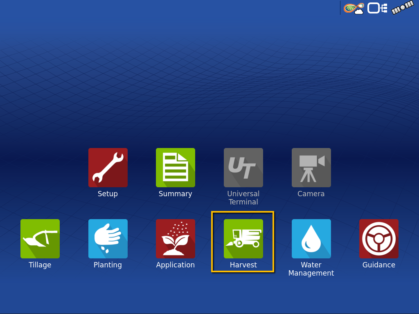419x314 pixels.
Task: Launch the Tillage plow icon
Action: pyautogui.click(x=40, y=239)
